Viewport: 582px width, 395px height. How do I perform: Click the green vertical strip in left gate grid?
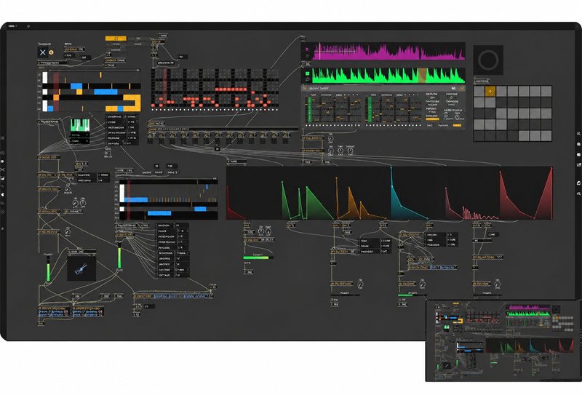(x=310, y=110)
